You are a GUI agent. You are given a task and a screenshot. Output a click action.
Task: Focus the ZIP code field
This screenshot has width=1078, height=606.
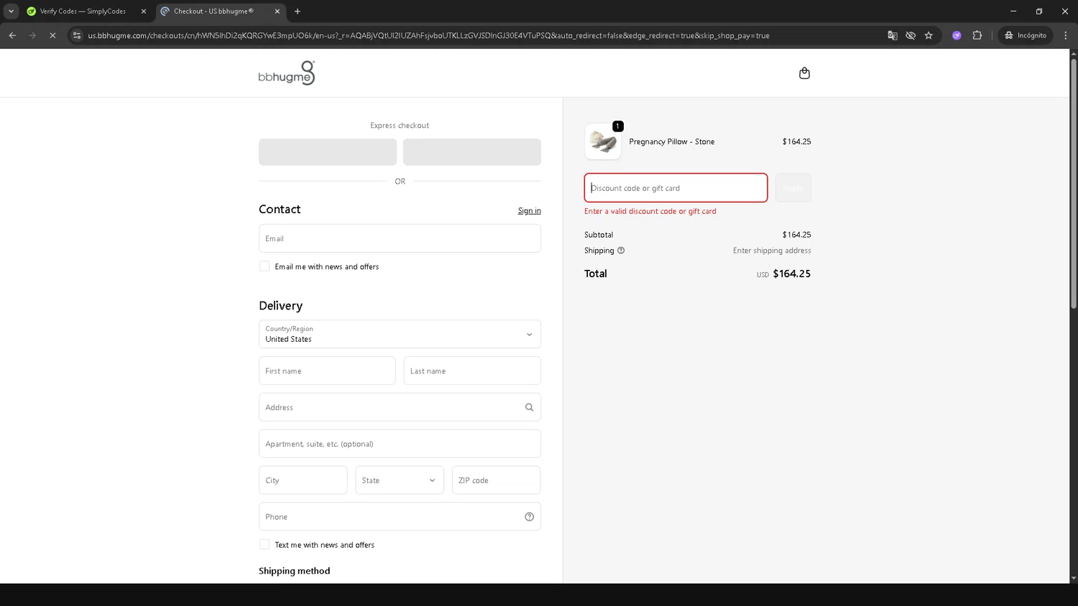(x=496, y=480)
